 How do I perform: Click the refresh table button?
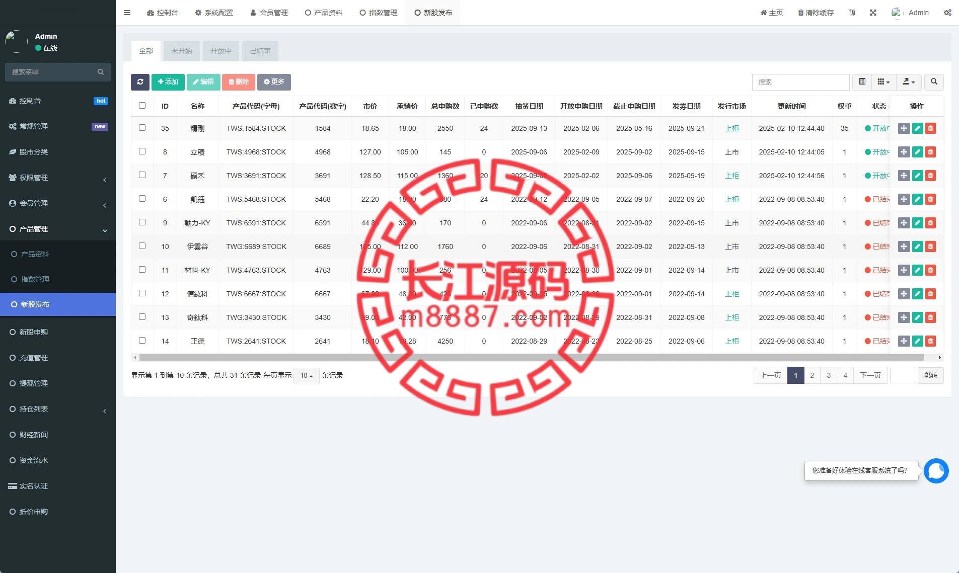click(x=140, y=82)
